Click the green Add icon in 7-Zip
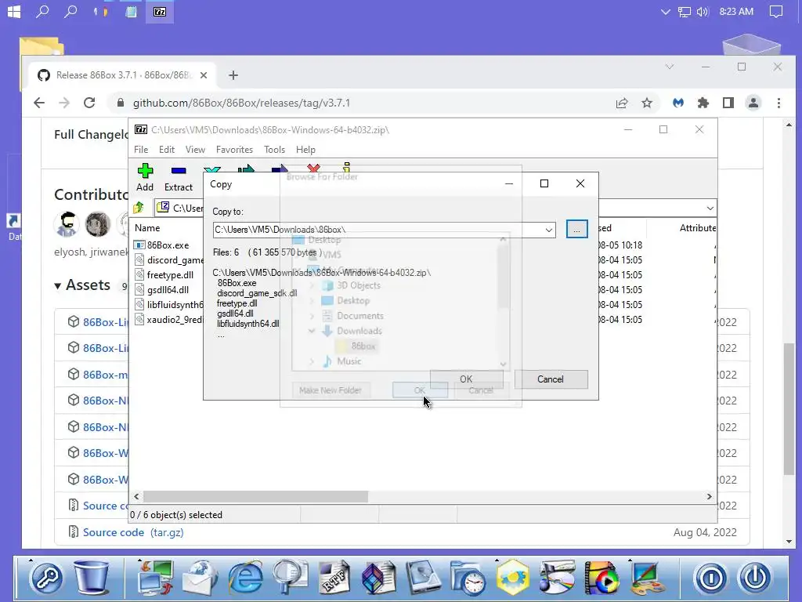802x602 pixels. (x=145, y=170)
